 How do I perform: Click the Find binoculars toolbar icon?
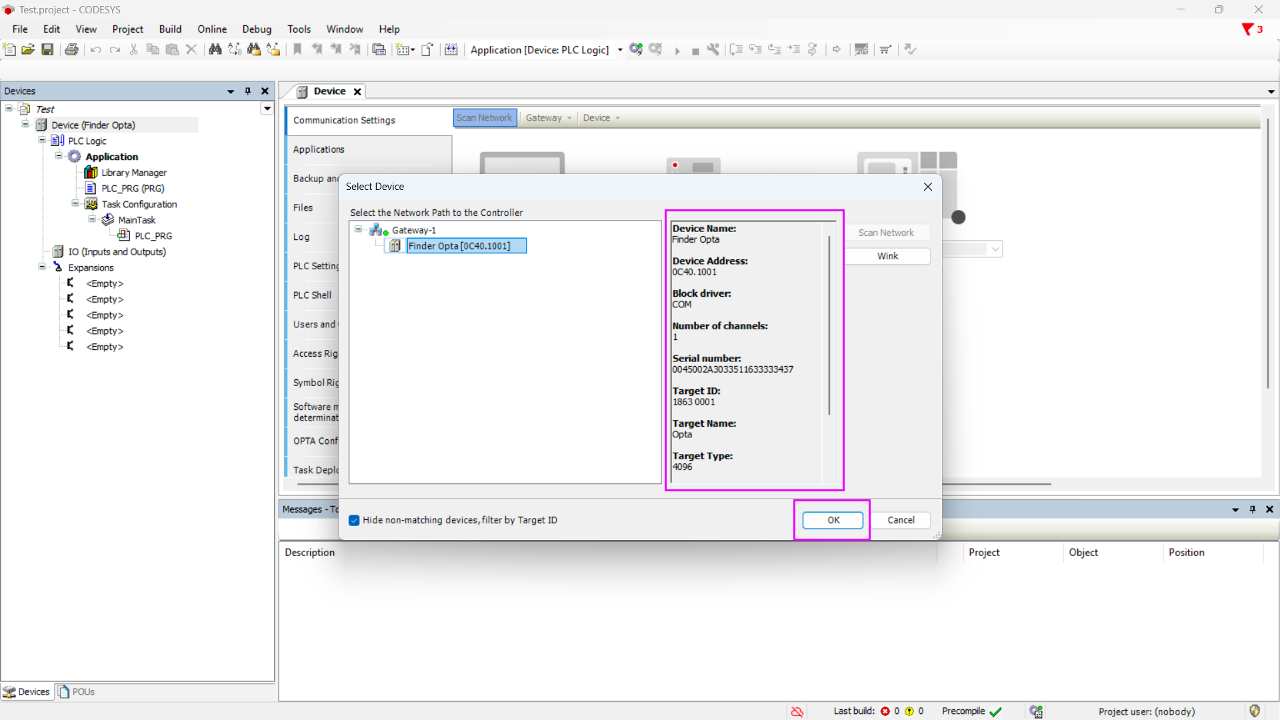(215, 49)
